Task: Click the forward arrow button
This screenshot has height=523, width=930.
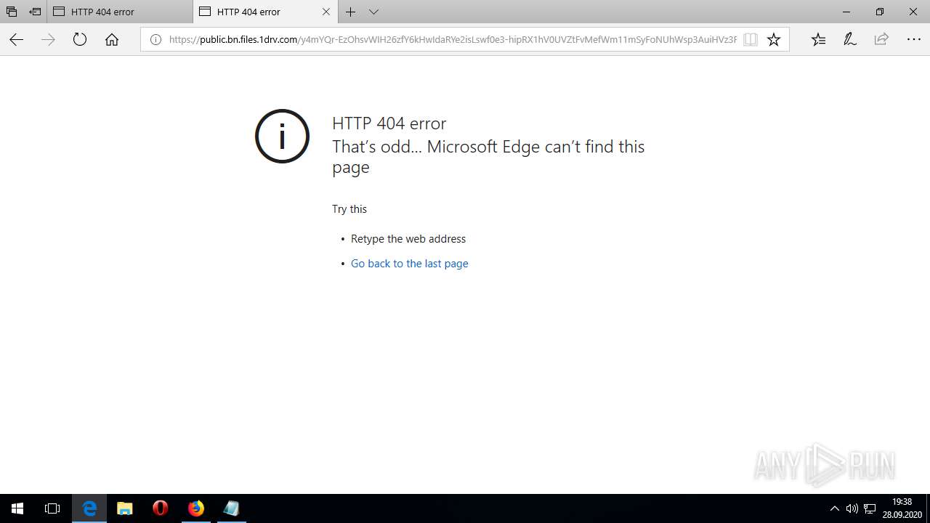Action: click(x=48, y=40)
